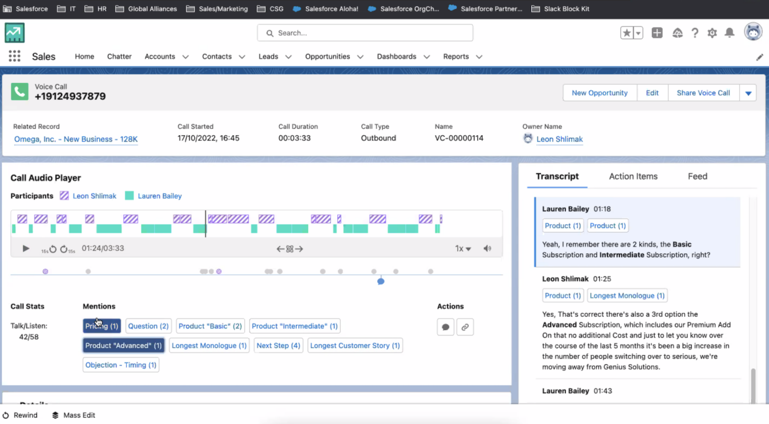Open the notifications bell
The height and width of the screenshot is (424, 769).
[x=730, y=33]
